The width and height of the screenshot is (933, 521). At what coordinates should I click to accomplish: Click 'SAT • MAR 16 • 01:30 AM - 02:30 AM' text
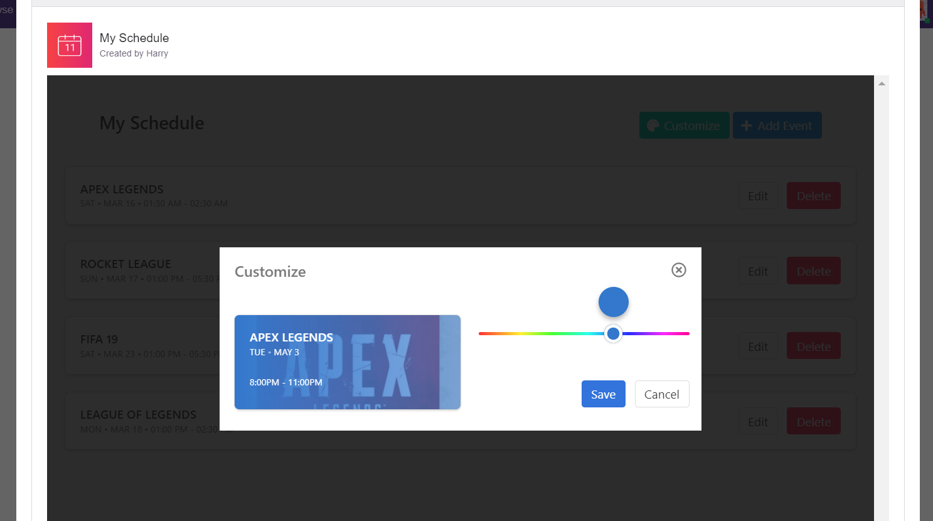154,203
